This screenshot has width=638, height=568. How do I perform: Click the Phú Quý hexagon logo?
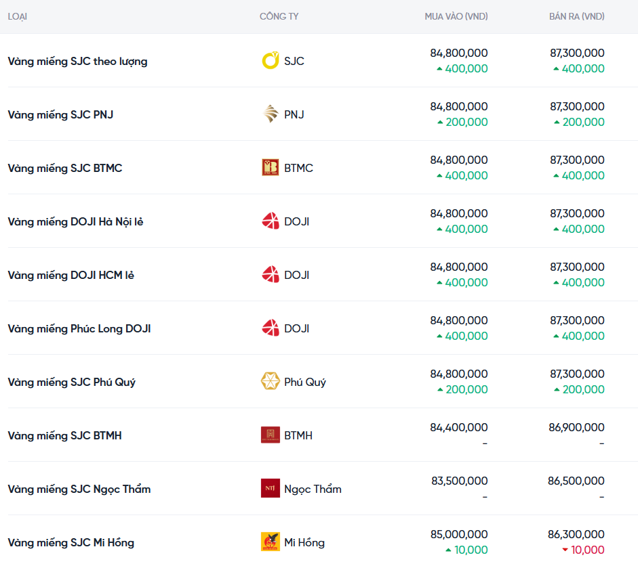271,382
